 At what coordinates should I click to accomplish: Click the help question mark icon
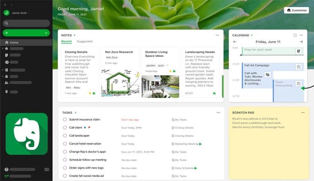[x=7, y=169]
